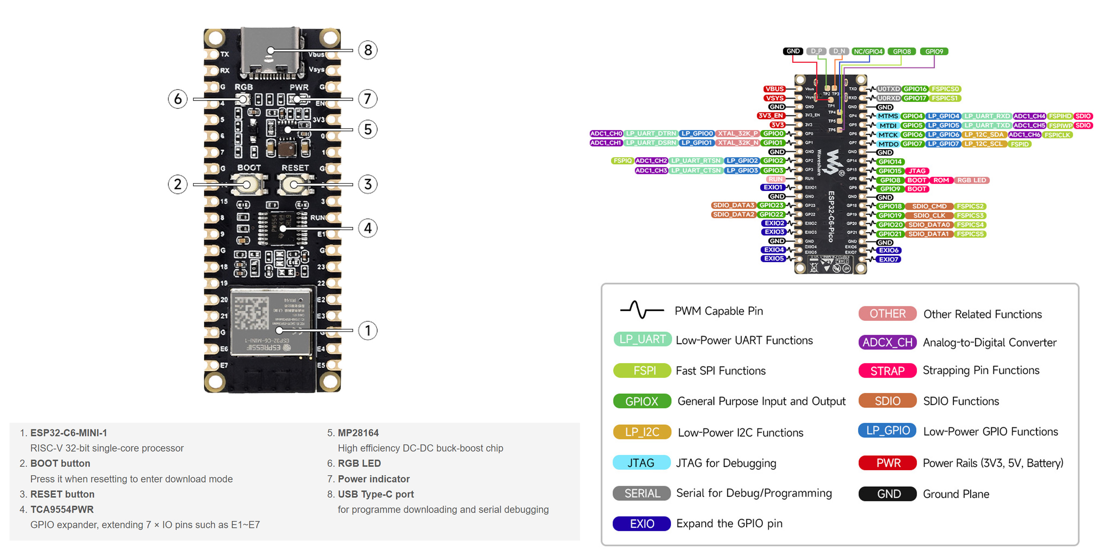Click the VBUS pin tag
Viewport: 1111px width, 558px height.
(x=775, y=89)
